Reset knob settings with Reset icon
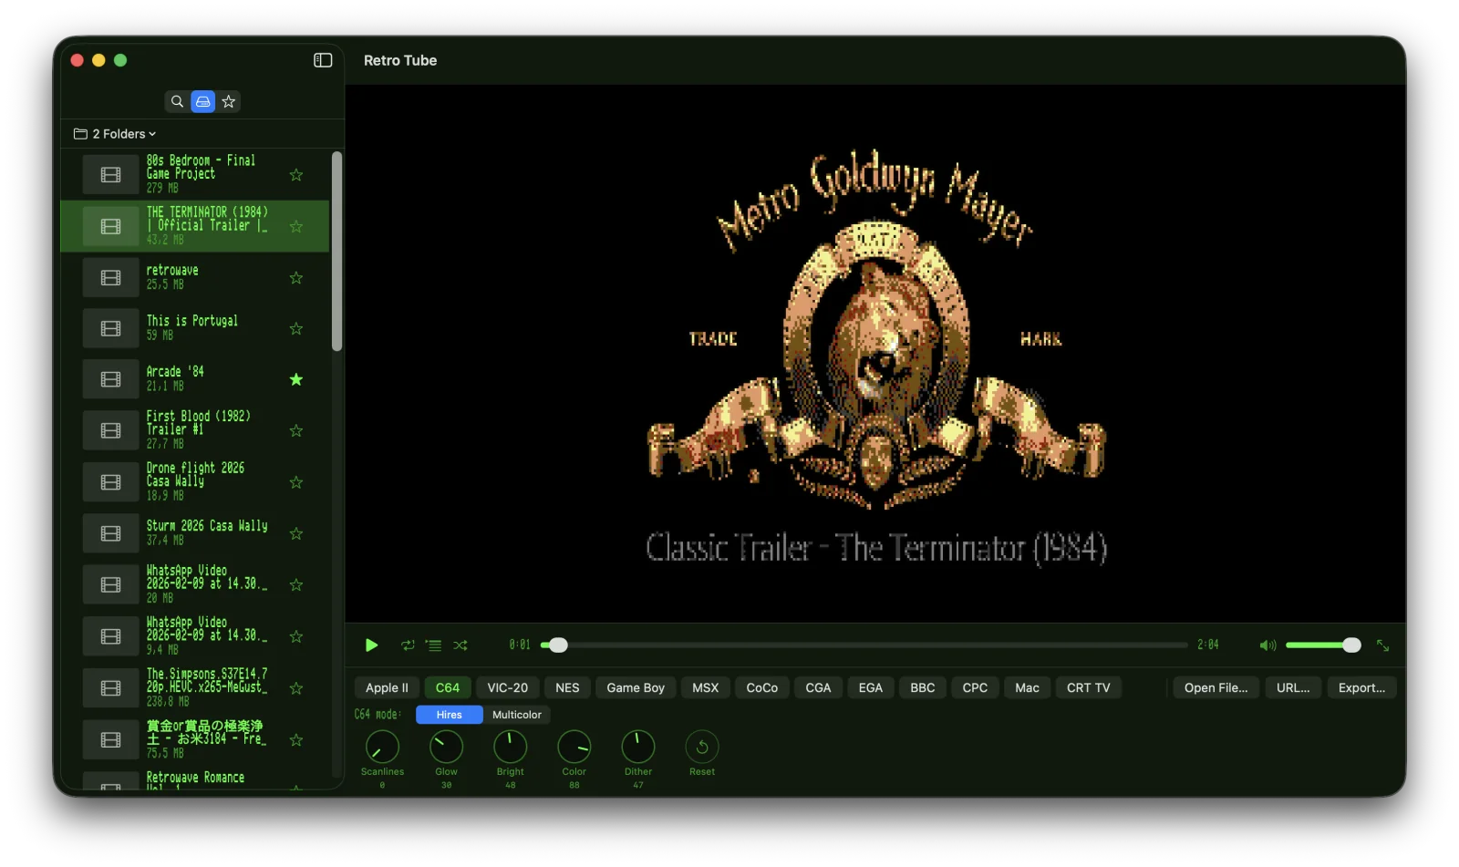Screen dimensions: 1459x867 click(702, 748)
